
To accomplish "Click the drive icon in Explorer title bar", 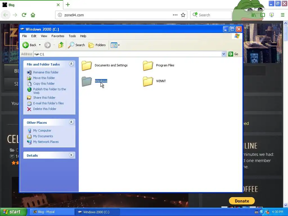I will (22, 29).
